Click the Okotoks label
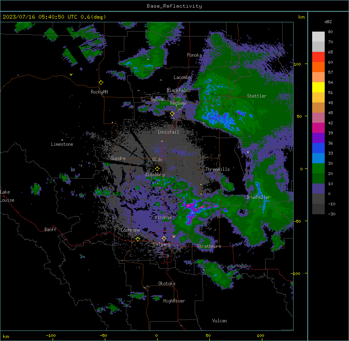Screen dimensions: 349x341 click(167, 283)
